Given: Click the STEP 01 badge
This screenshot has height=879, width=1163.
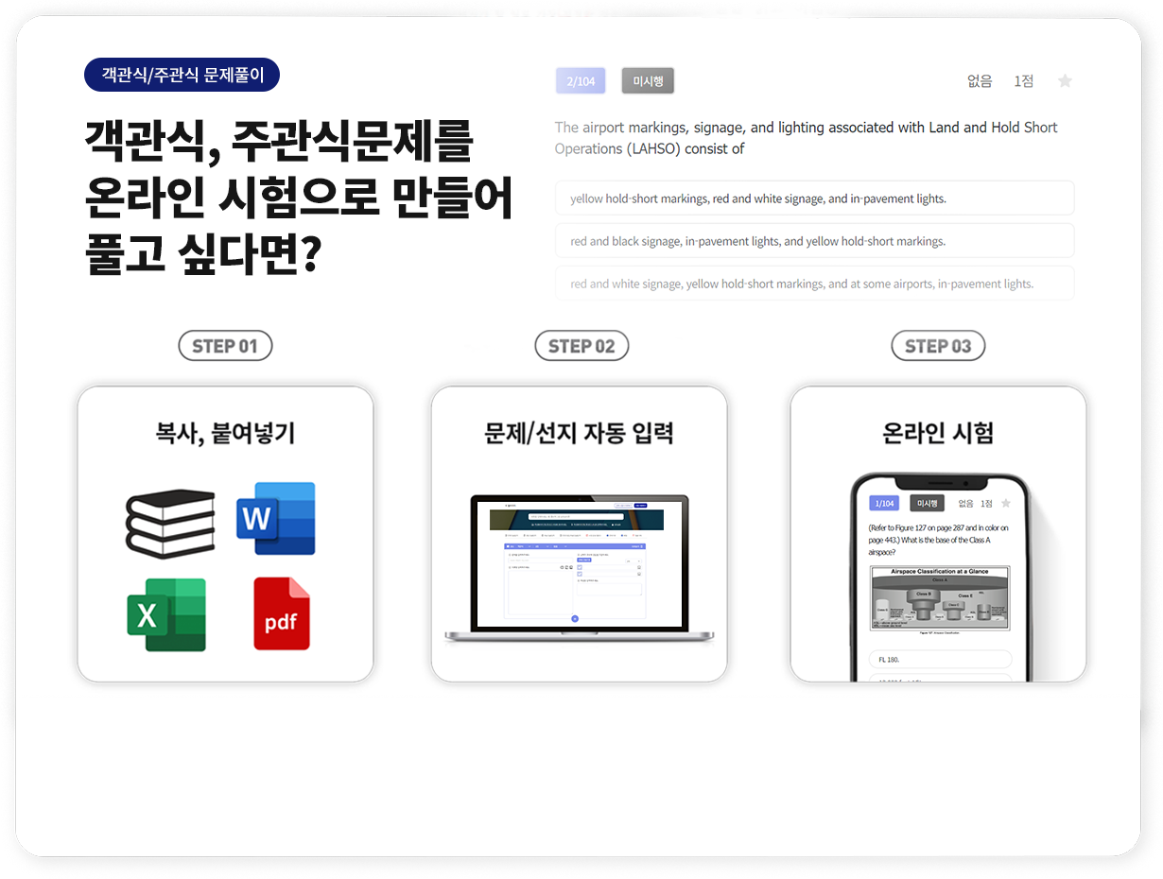Looking at the screenshot, I should [225, 345].
